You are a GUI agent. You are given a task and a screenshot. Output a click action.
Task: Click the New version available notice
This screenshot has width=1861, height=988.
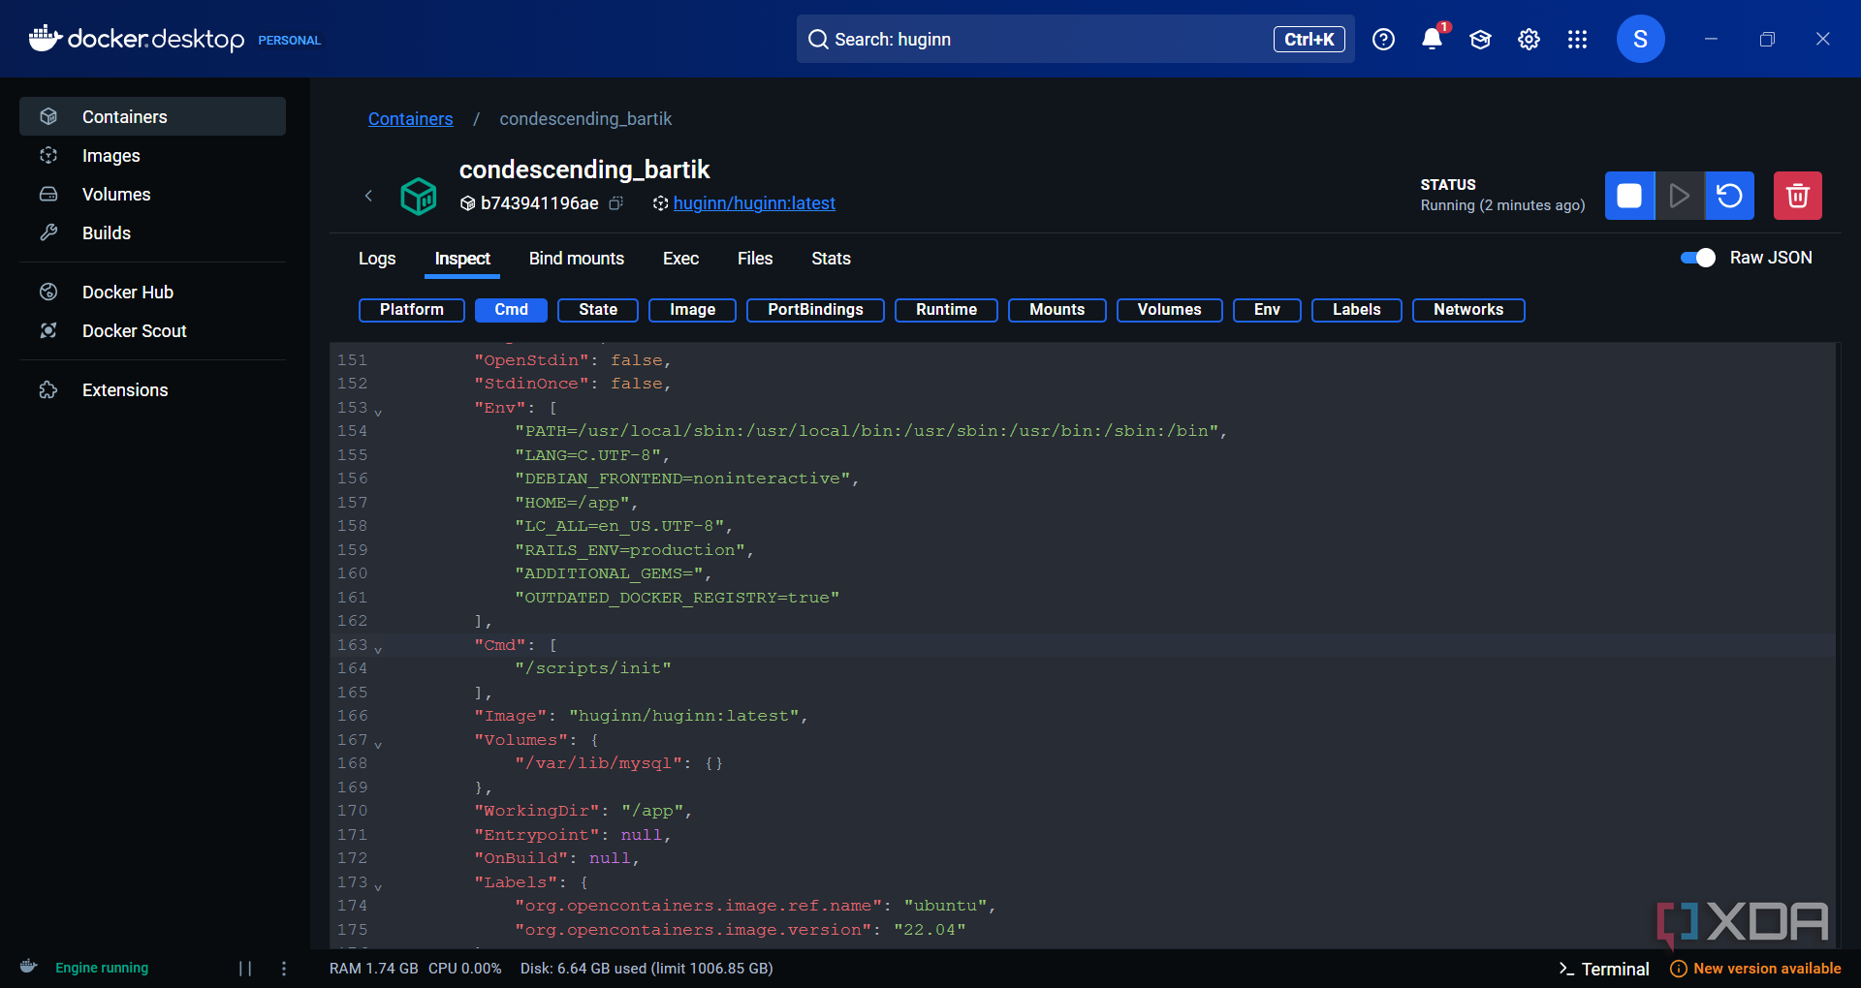tap(1755, 969)
